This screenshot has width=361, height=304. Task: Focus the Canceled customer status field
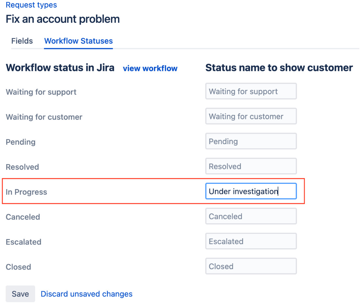[251, 216]
